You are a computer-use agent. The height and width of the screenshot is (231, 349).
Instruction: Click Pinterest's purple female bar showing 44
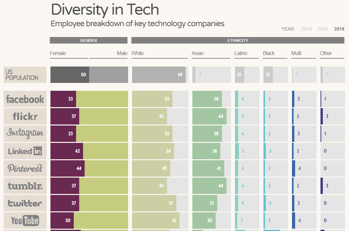point(68,168)
